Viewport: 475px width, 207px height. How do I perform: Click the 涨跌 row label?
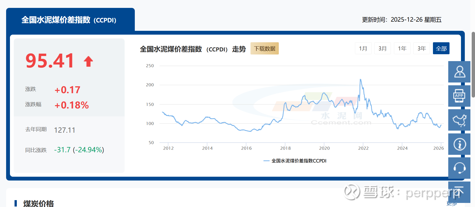(31, 89)
